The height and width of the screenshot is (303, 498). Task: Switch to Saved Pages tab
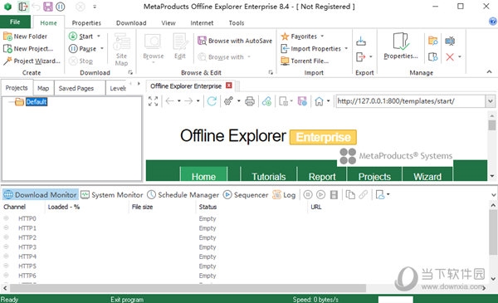pos(76,88)
